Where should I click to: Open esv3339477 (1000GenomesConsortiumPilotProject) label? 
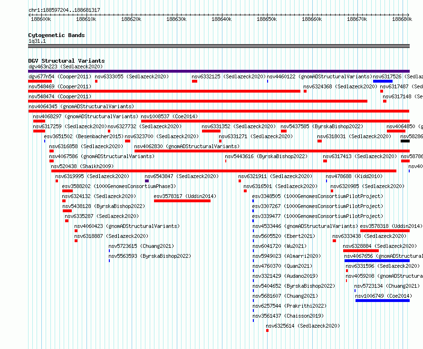pyautogui.click(x=318, y=216)
